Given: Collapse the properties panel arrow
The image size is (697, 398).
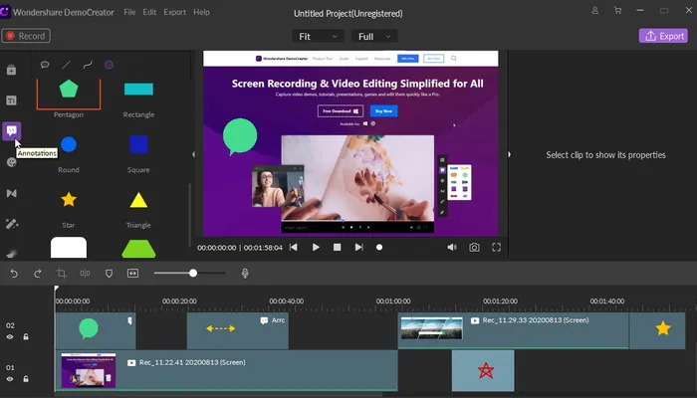Looking at the screenshot, I should tap(509, 154).
